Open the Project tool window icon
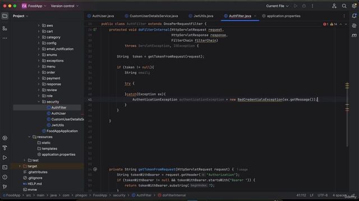Image resolution: width=359 pixels, height=201 pixels. point(5,16)
